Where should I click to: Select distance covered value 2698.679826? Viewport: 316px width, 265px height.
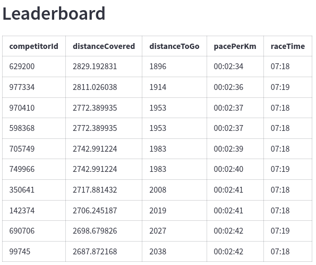[95, 231]
